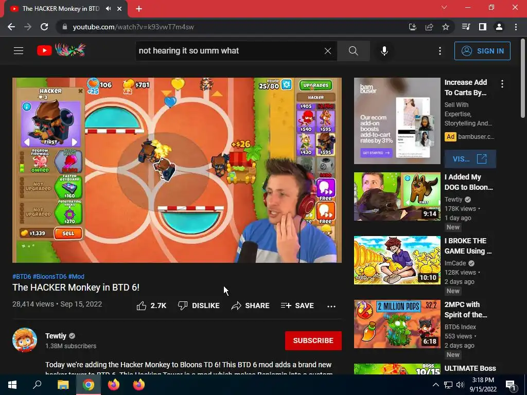Click the Tewtiy channel link under the DOG video

coord(453,199)
